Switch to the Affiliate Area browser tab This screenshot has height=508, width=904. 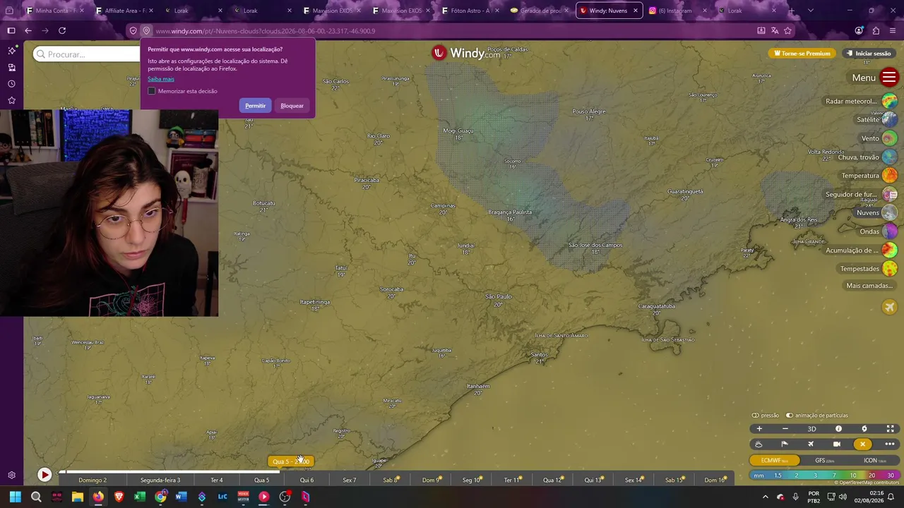click(124, 11)
